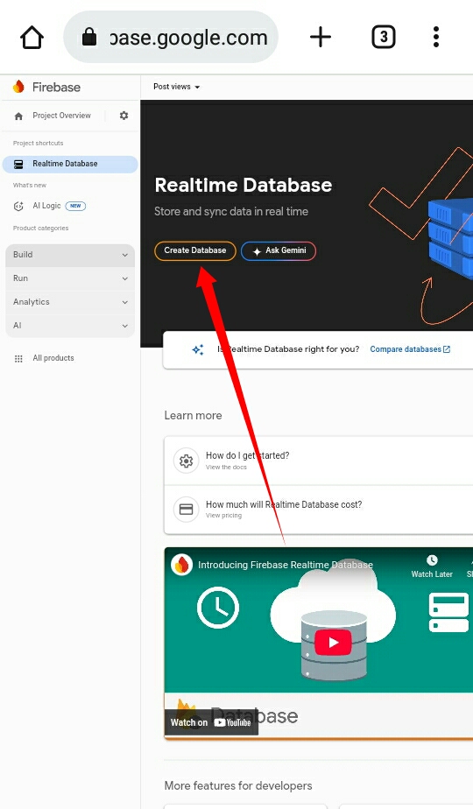Tap the lock icon in address bar
Screen dimensions: 473x809
(x=89, y=37)
